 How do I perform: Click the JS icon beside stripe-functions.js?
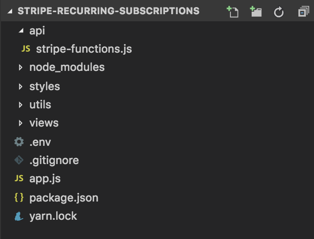pos(26,49)
